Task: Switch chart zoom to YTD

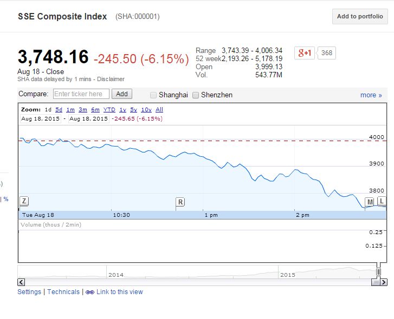Action: click(109, 110)
